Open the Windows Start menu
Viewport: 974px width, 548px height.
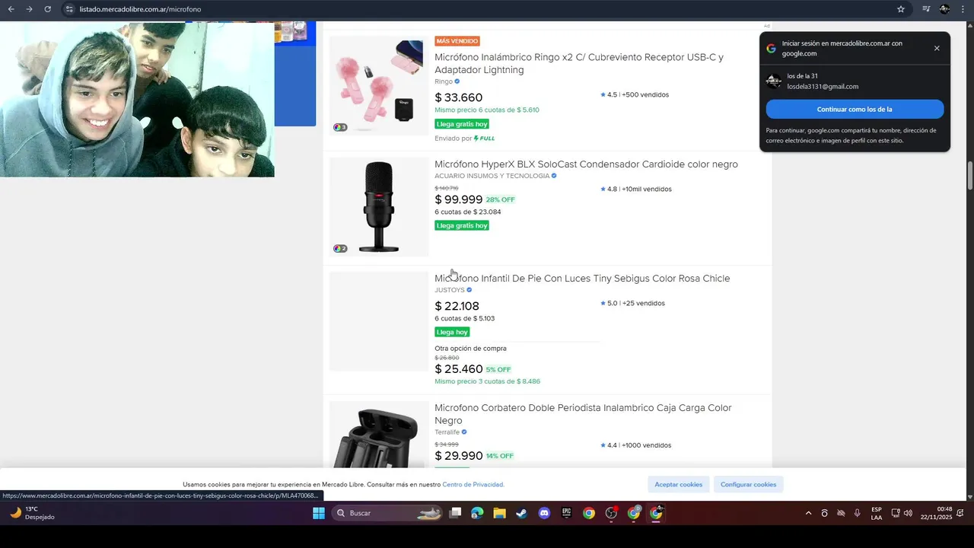(x=319, y=513)
